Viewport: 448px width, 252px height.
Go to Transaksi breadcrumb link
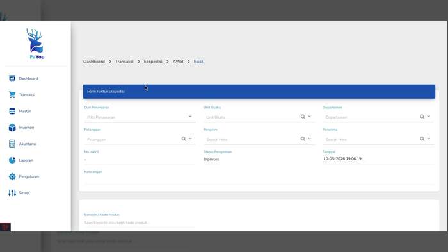(x=124, y=62)
